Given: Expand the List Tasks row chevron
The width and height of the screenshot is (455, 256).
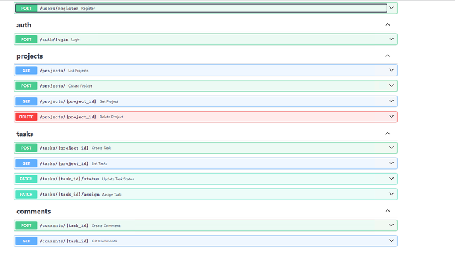Looking at the screenshot, I should point(391,163).
